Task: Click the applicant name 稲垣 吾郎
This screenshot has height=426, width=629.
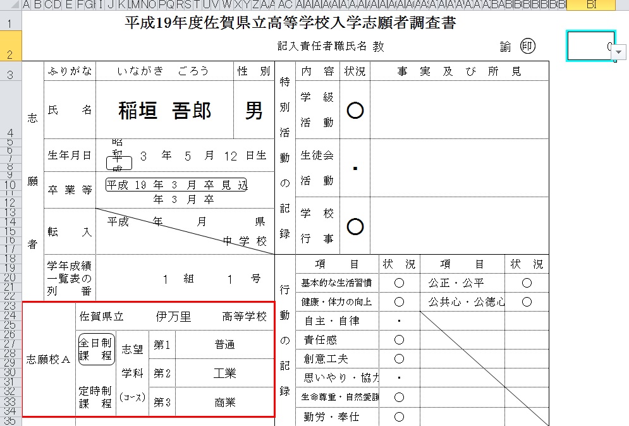Action: point(165,111)
